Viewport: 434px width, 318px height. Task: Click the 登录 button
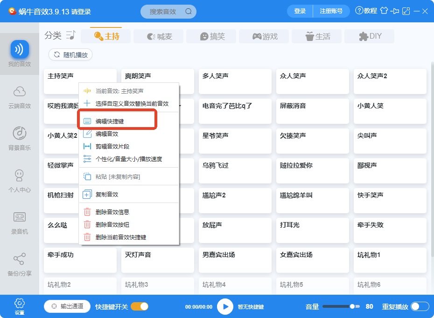tap(300, 11)
